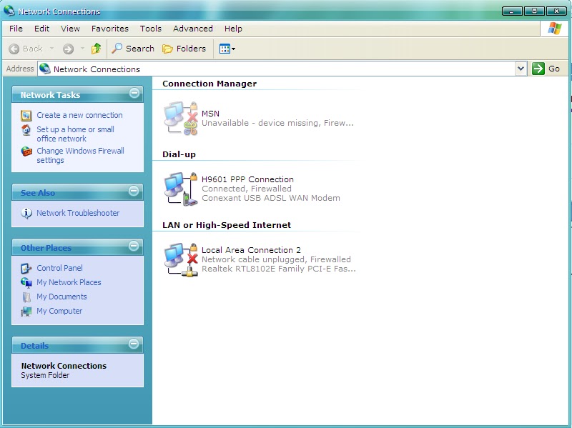Open the Advanced menu
Screen dimensions: 572x428
[x=193, y=29]
